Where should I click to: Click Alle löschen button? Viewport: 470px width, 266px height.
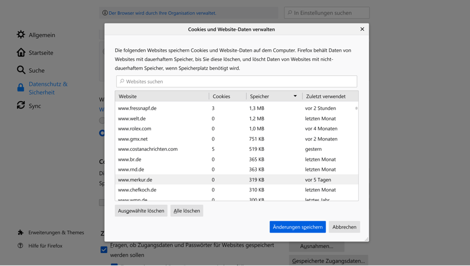187,211
